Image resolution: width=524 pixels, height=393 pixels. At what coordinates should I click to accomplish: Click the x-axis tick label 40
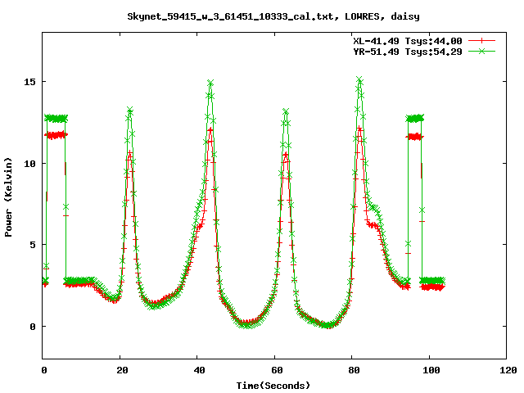click(x=199, y=370)
